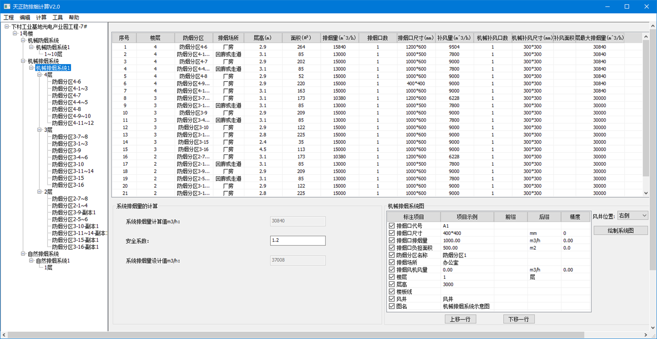Click the table's vertical scrollbar down arrow
This screenshot has width=657, height=339.
click(646, 193)
